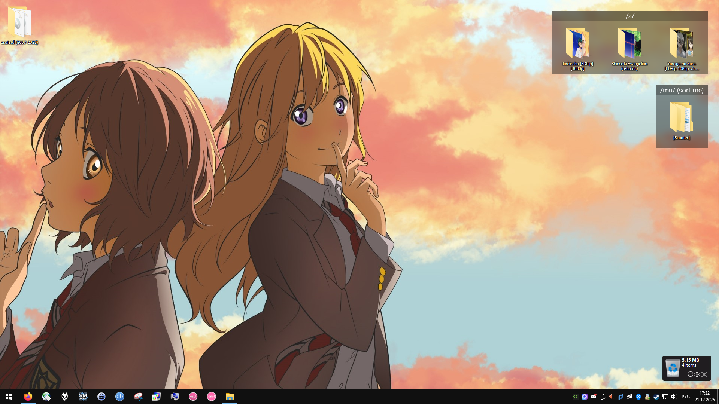Launch KeePass lock icon in taskbar
Viewport: 719px width, 404px height.
(x=101, y=397)
